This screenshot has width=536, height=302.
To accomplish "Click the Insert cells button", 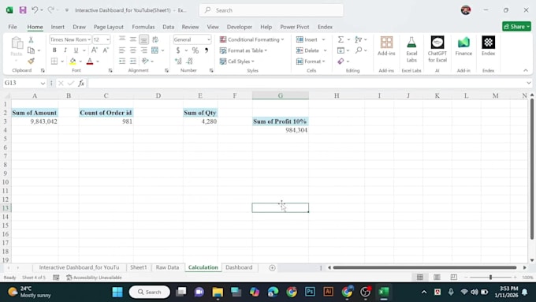I will click(x=307, y=39).
